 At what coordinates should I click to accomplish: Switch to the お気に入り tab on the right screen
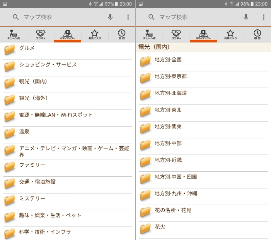[230, 34]
